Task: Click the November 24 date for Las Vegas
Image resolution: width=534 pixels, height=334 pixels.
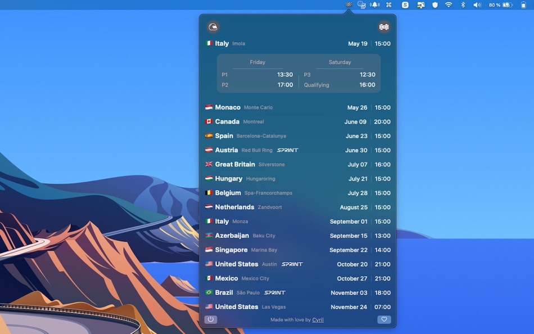Action: tap(349, 307)
